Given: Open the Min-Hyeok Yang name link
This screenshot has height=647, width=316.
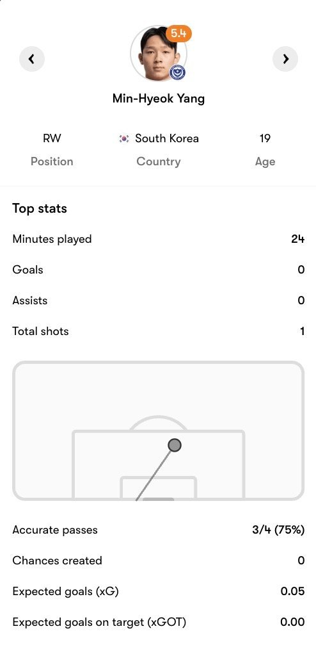Looking at the screenshot, I should [x=159, y=99].
